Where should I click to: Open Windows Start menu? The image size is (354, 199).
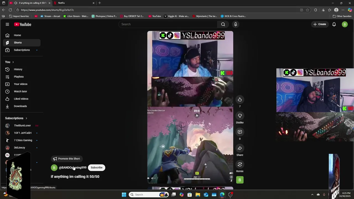click(124, 195)
